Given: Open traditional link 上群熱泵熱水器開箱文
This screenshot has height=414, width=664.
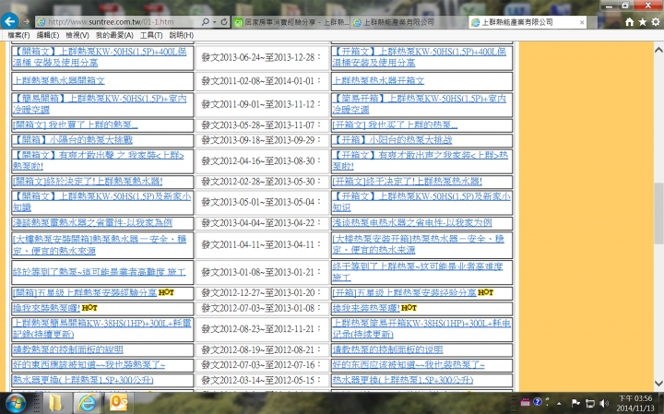Looking at the screenshot, I should point(58,80).
